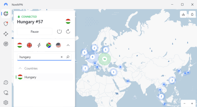Pause the VPN connection
Screen dimensions: 197x107
click(35, 32)
